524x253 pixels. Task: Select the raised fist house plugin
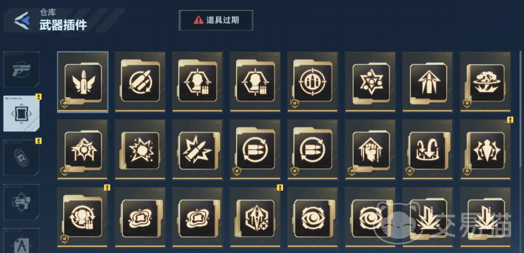(x=370, y=150)
